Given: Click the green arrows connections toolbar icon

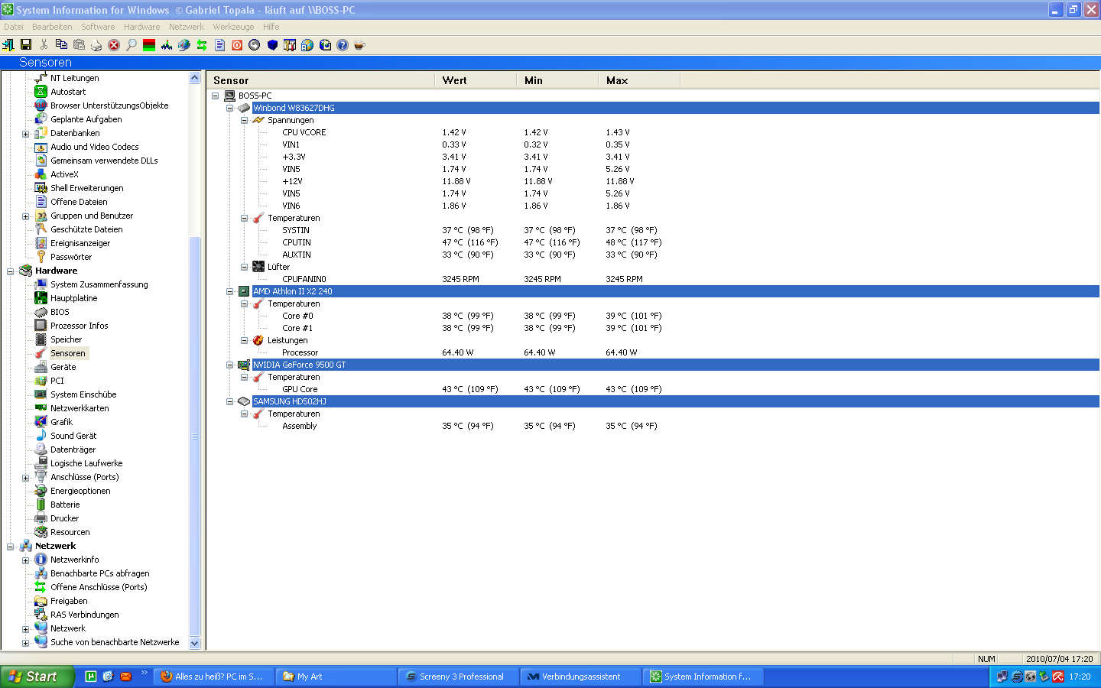Looking at the screenshot, I should point(202,45).
